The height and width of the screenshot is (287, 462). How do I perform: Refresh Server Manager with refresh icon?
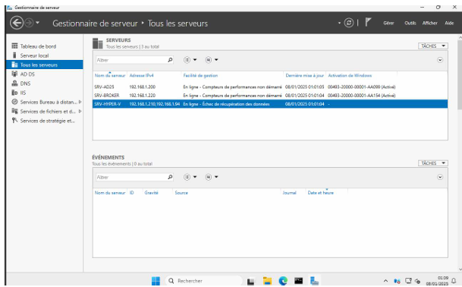[x=349, y=23]
